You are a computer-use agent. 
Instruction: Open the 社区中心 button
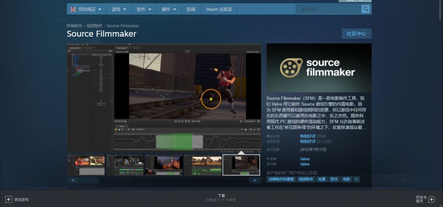click(356, 34)
